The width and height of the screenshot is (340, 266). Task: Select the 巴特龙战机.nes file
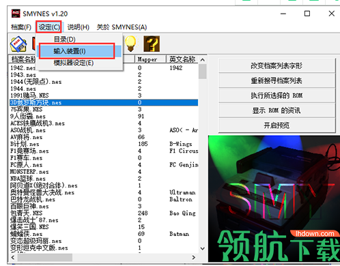[x=104, y=199]
